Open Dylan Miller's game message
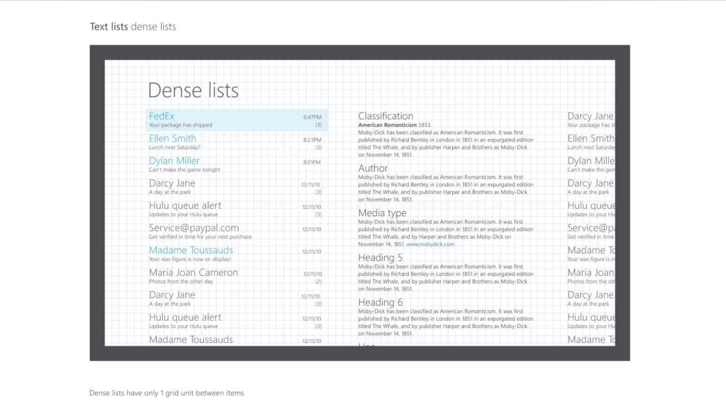The width and height of the screenshot is (726, 408). 174,161
